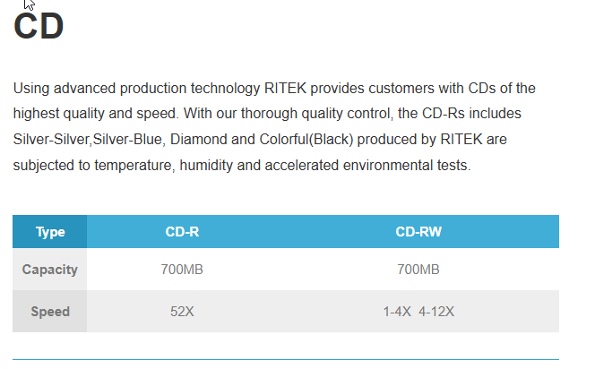Click the 52X speed value
This screenshot has width=595, height=369.
pos(182,312)
